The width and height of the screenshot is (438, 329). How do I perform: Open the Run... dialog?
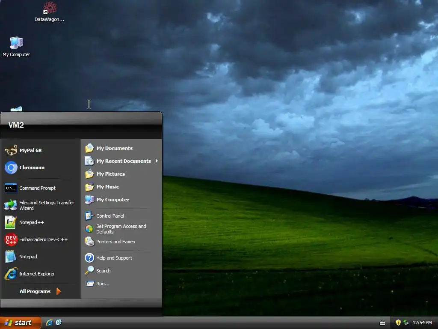coord(121,284)
